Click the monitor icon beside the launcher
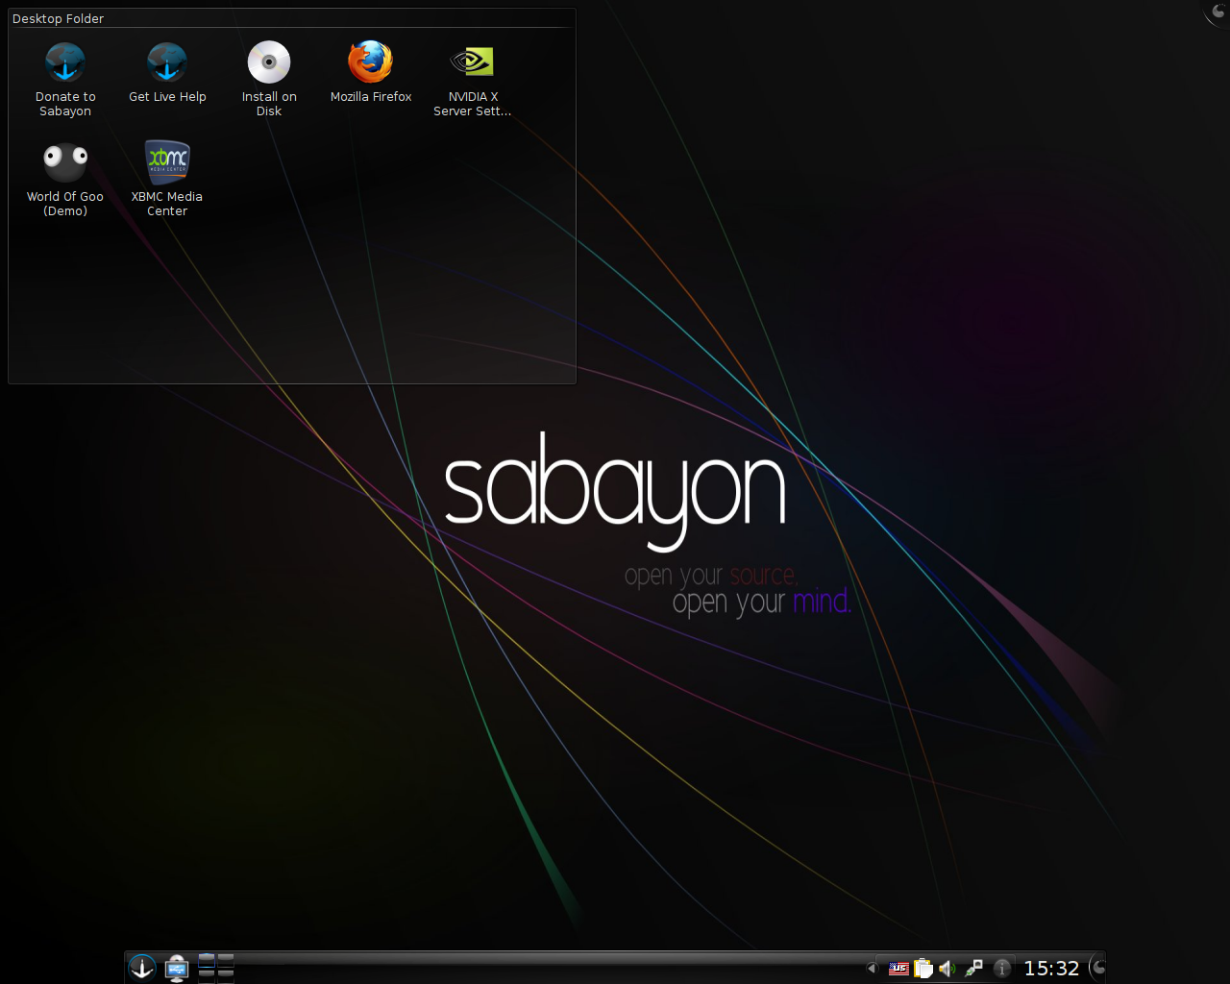 (176, 968)
